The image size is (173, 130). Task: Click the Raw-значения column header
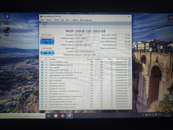click(x=122, y=59)
